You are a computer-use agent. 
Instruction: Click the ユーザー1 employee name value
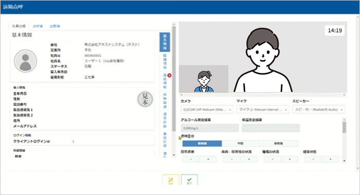[x=104, y=61]
